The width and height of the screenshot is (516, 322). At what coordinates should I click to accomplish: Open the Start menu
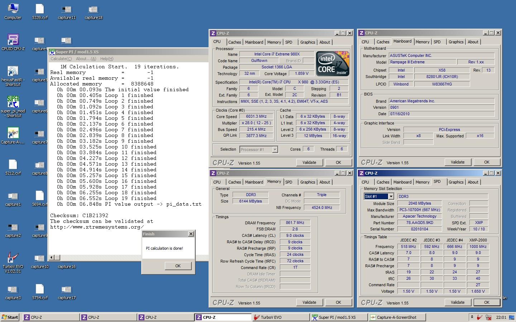10,317
